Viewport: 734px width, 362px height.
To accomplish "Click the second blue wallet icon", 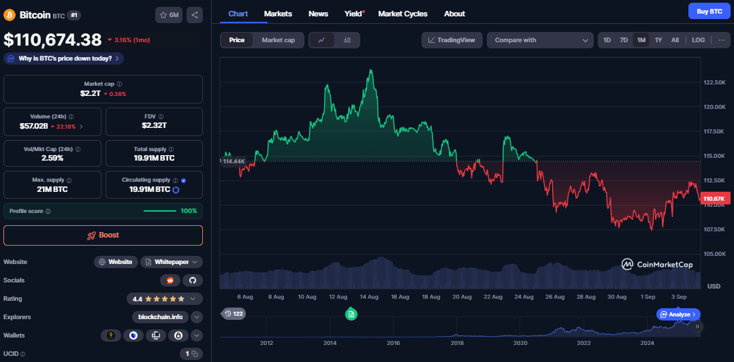I will point(133,335).
